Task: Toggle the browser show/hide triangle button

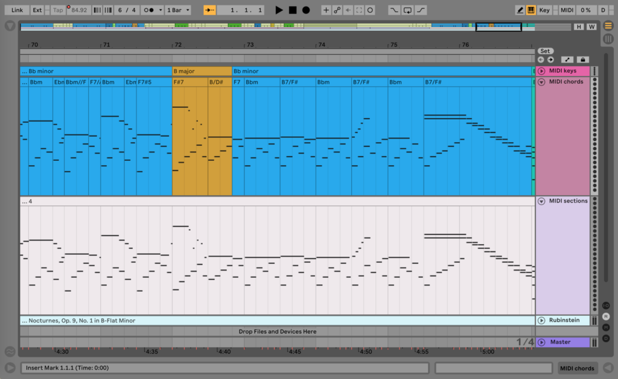Action: click(x=10, y=27)
